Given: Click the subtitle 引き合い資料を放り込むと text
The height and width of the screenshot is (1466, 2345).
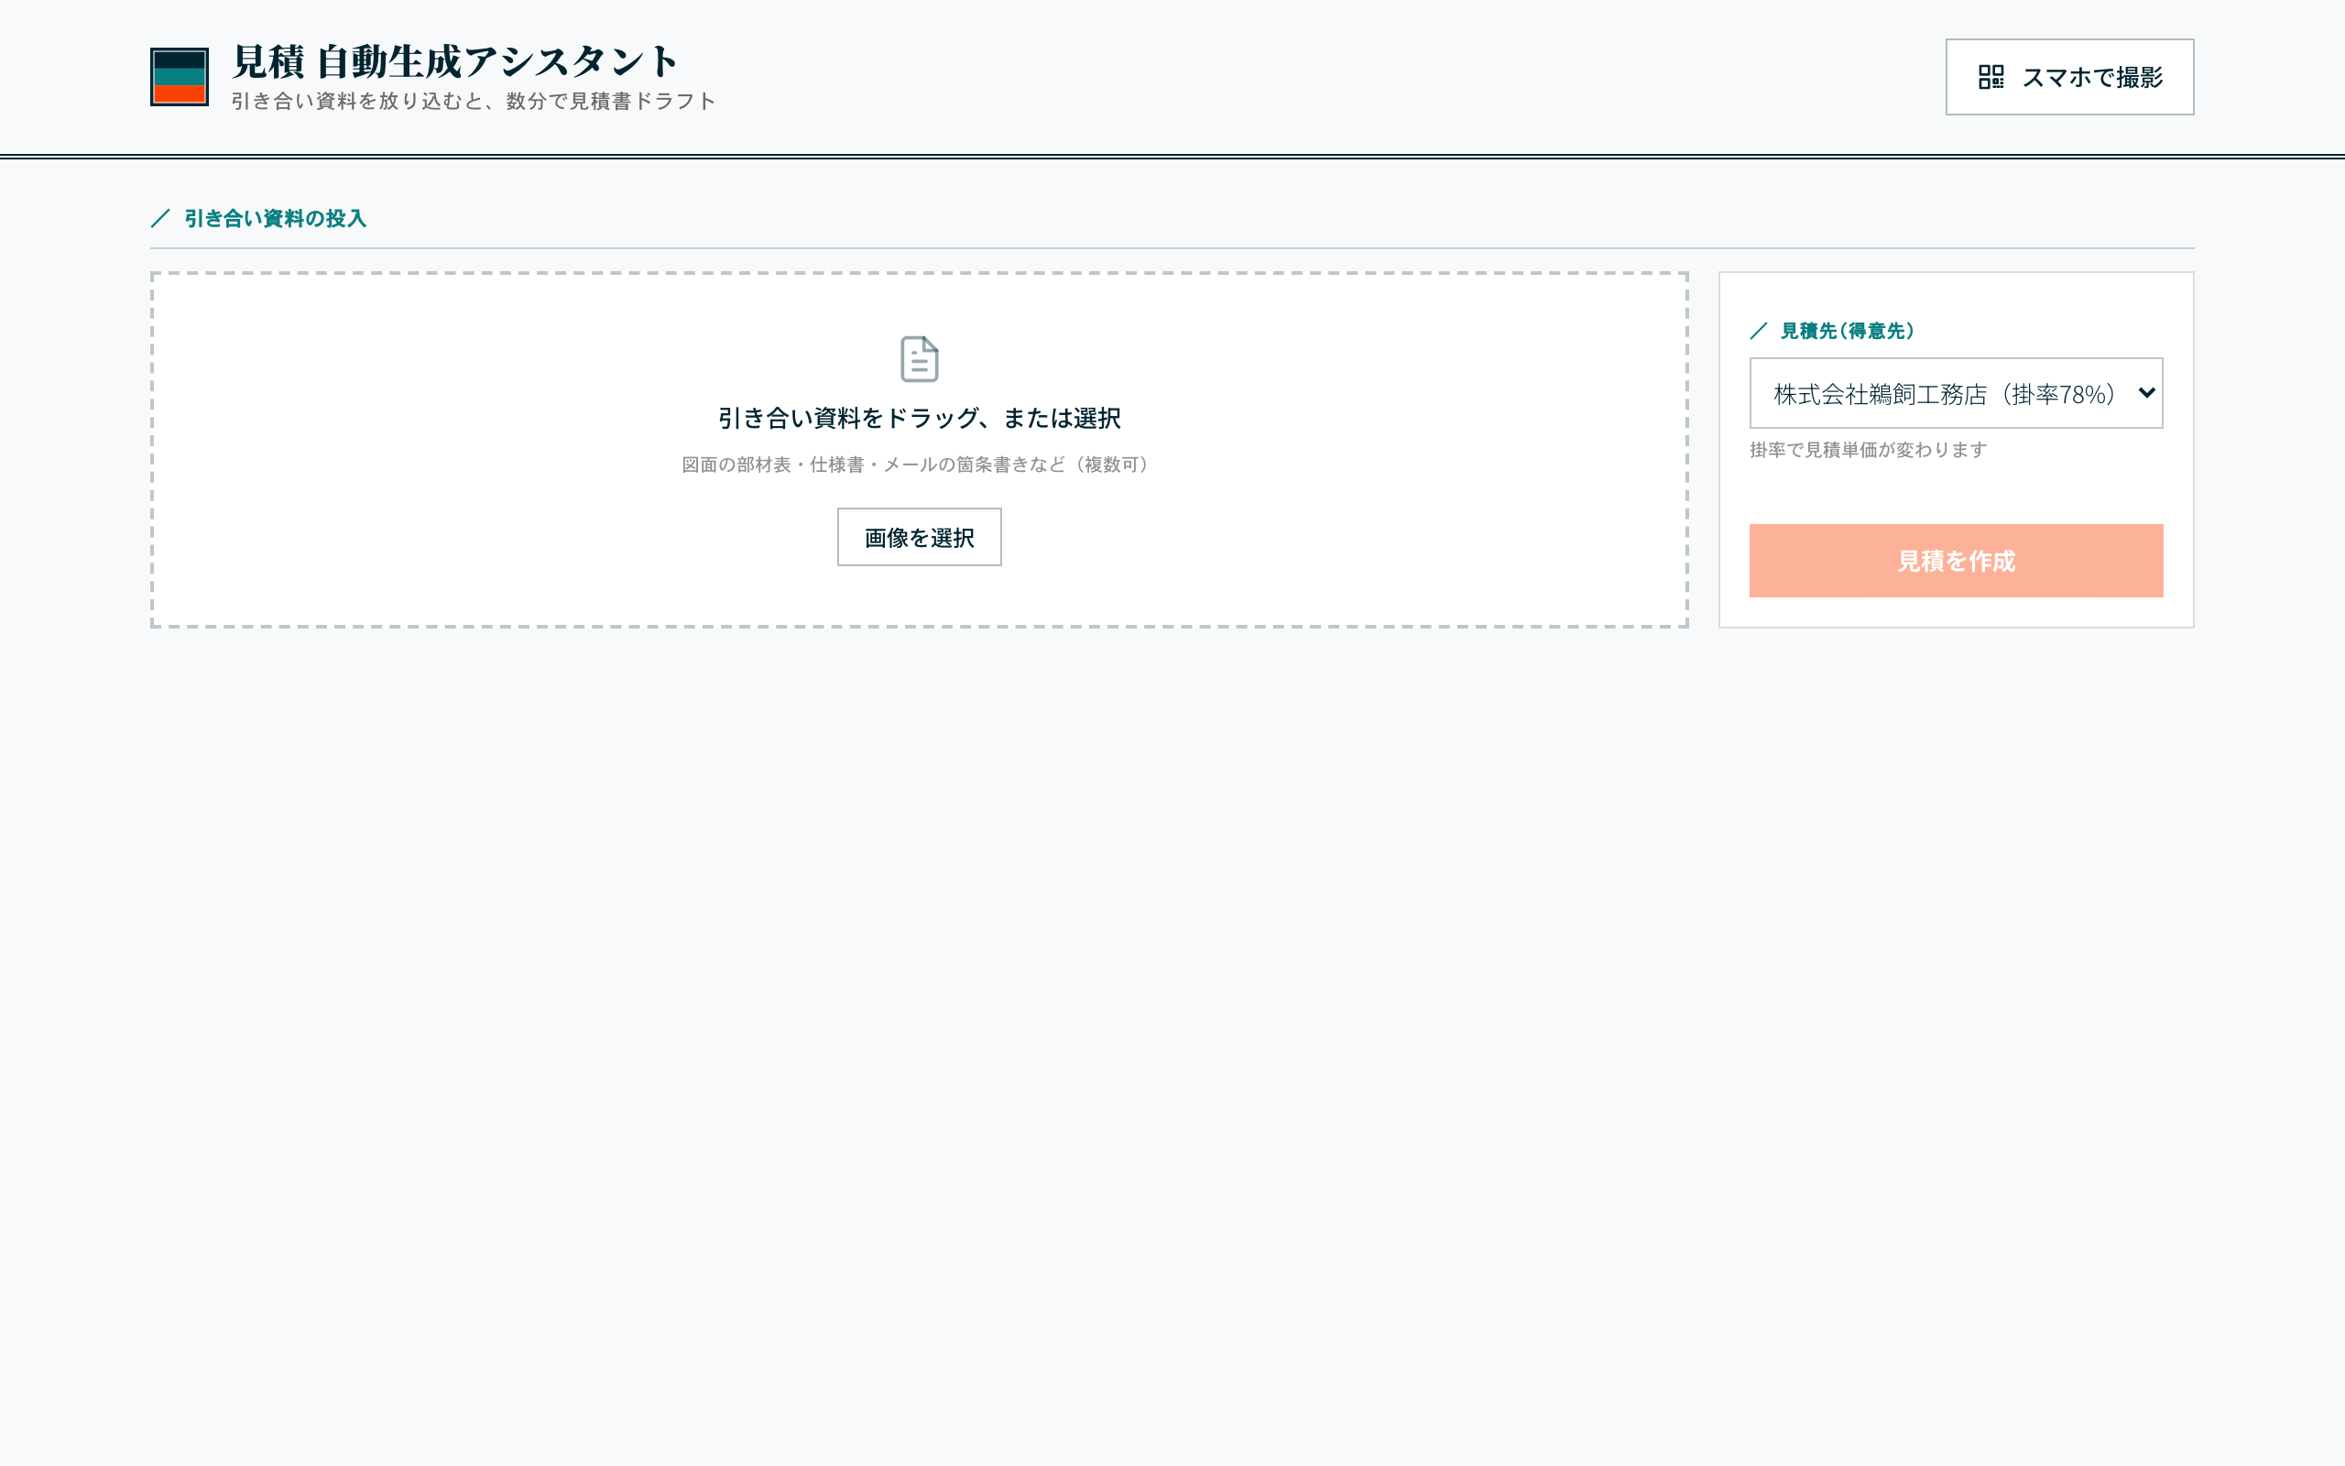Looking at the screenshot, I should click(473, 101).
